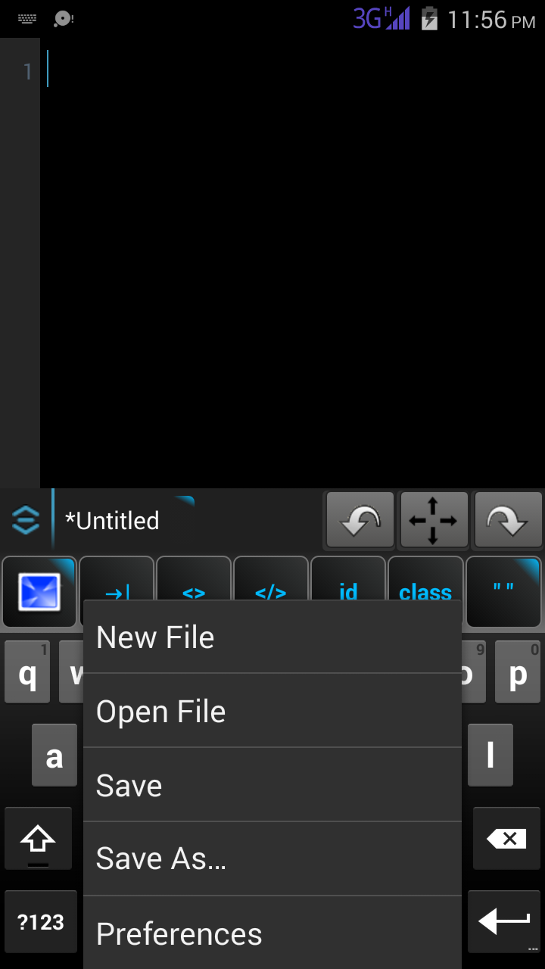
Task: Tap the blue fullscreen toggle icon
Action: click(39, 592)
